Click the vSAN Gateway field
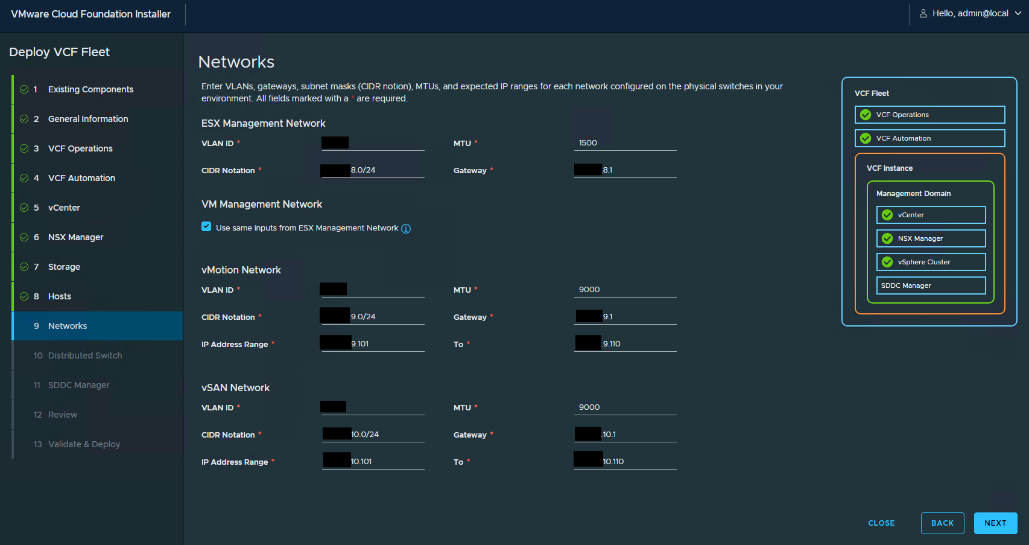The image size is (1029, 545). 625,435
